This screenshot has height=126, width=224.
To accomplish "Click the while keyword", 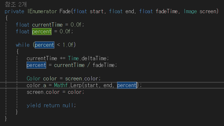I will (23, 45).
